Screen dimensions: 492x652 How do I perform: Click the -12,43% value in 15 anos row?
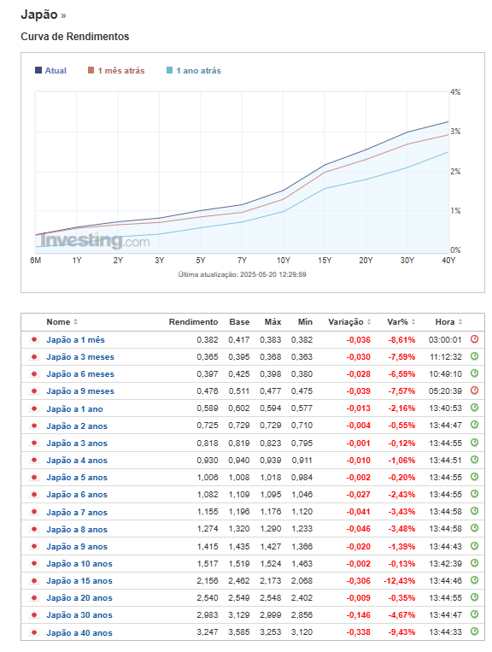click(400, 580)
